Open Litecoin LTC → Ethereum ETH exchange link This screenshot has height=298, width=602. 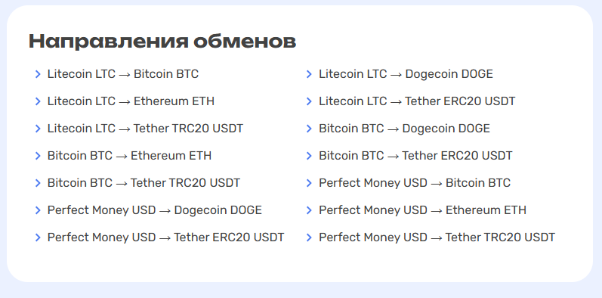point(131,101)
